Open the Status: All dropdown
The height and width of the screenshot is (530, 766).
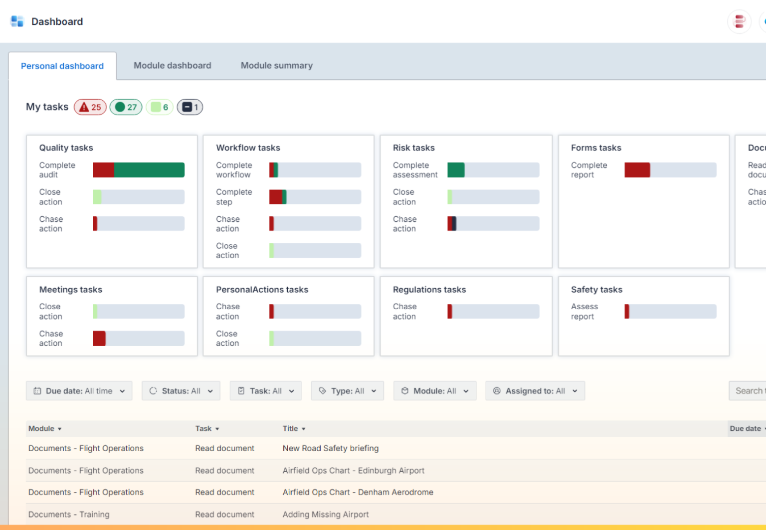pyautogui.click(x=181, y=391)
